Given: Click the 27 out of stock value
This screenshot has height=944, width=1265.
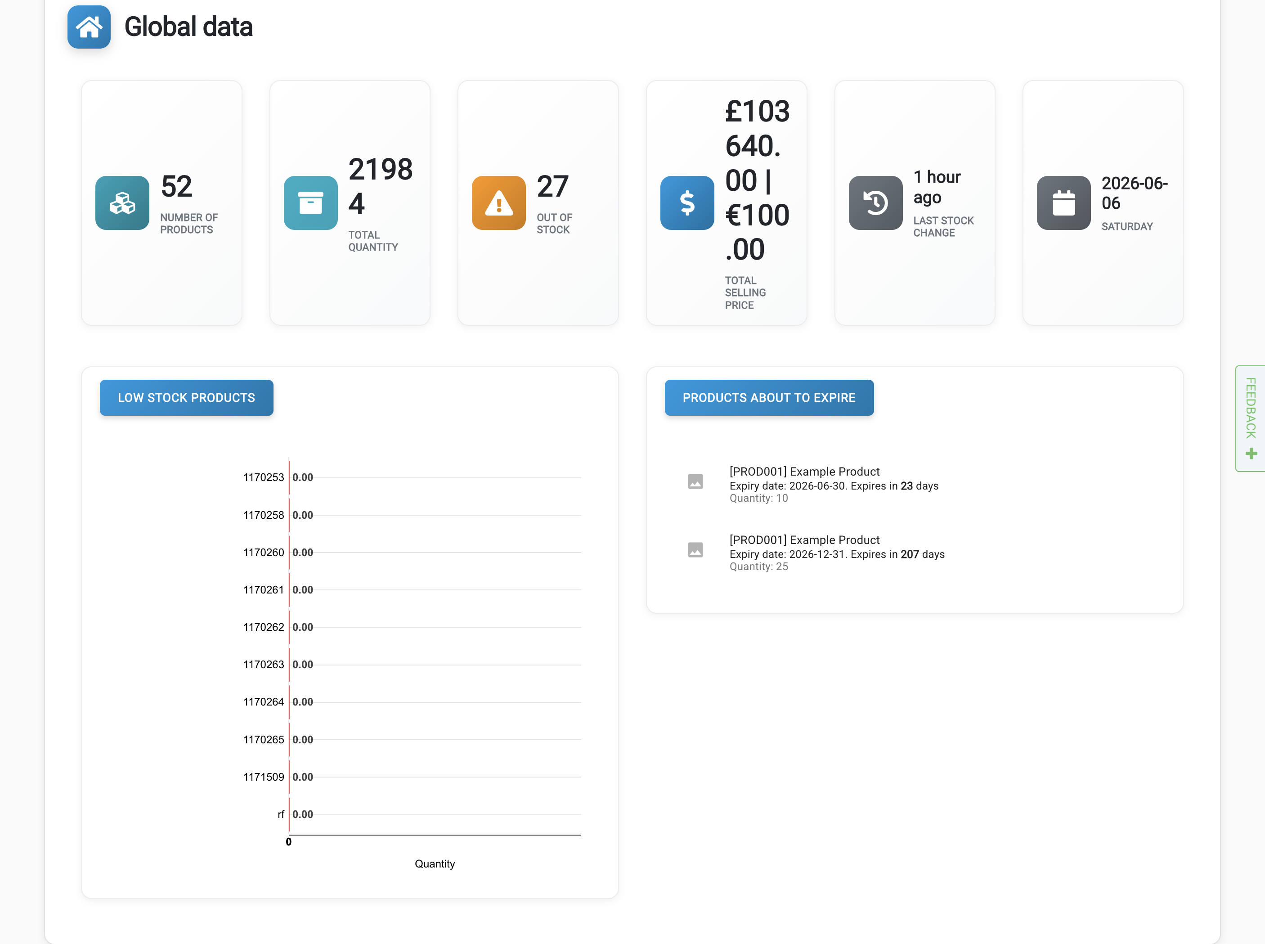Looking at the screenshot, I should click(x=552, y=186).
